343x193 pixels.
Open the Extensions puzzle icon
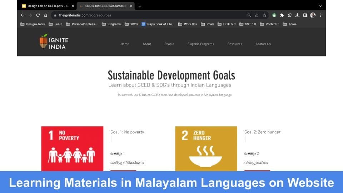[282, 15]
